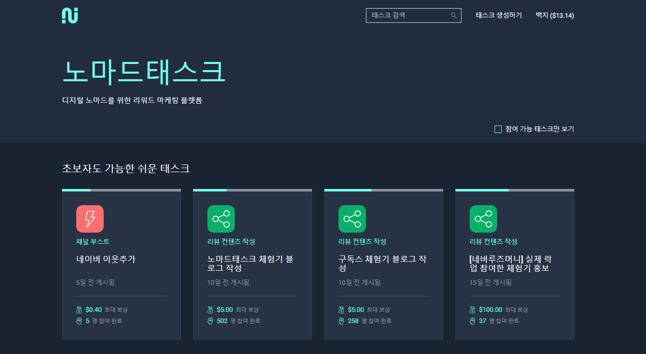Open 태스크 생성하기 in the header
The image size is (646, 354).
click(x=499, y=16)
